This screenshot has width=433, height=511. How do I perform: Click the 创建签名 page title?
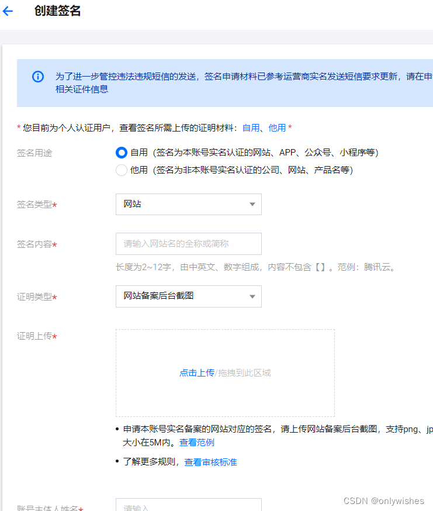57,11
